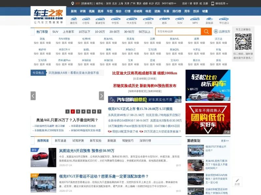Screen dimensions: 261x195
Task: Open the 排行榜 nav menu
Action: pyautogui.click(x=177, y=11)
